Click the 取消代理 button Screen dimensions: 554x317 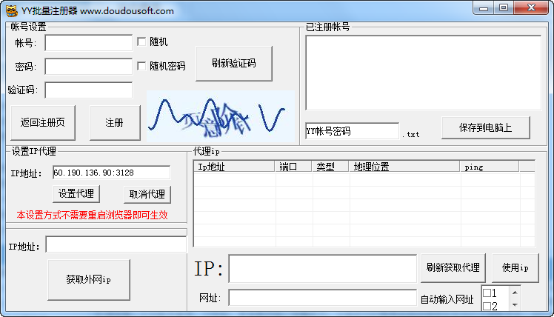pyautogui.click(x=147, y=194)
